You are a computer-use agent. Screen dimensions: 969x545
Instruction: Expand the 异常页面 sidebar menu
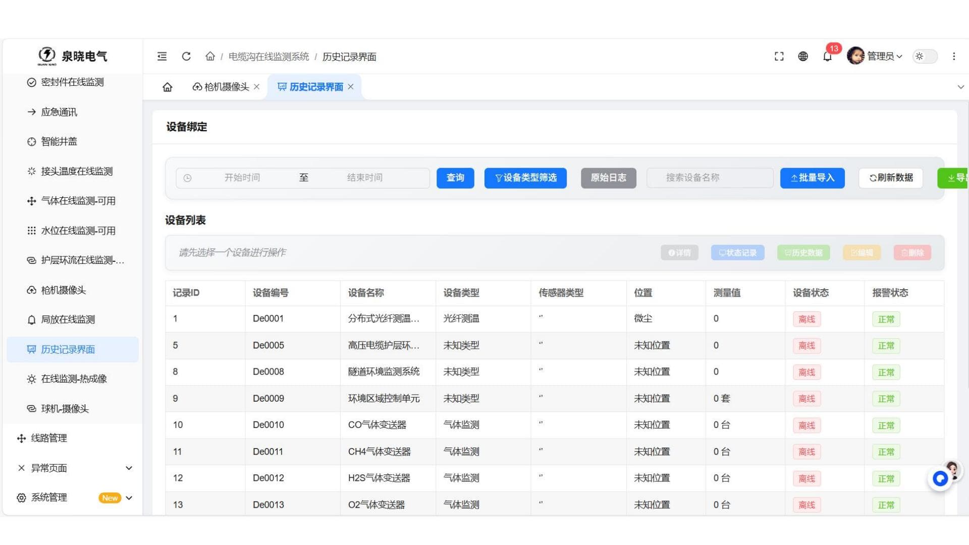click(73, 468)
